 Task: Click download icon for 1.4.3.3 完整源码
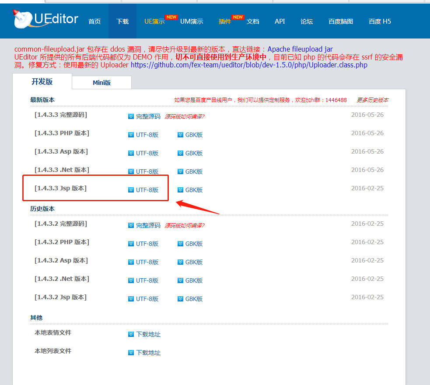click(131, 116)
